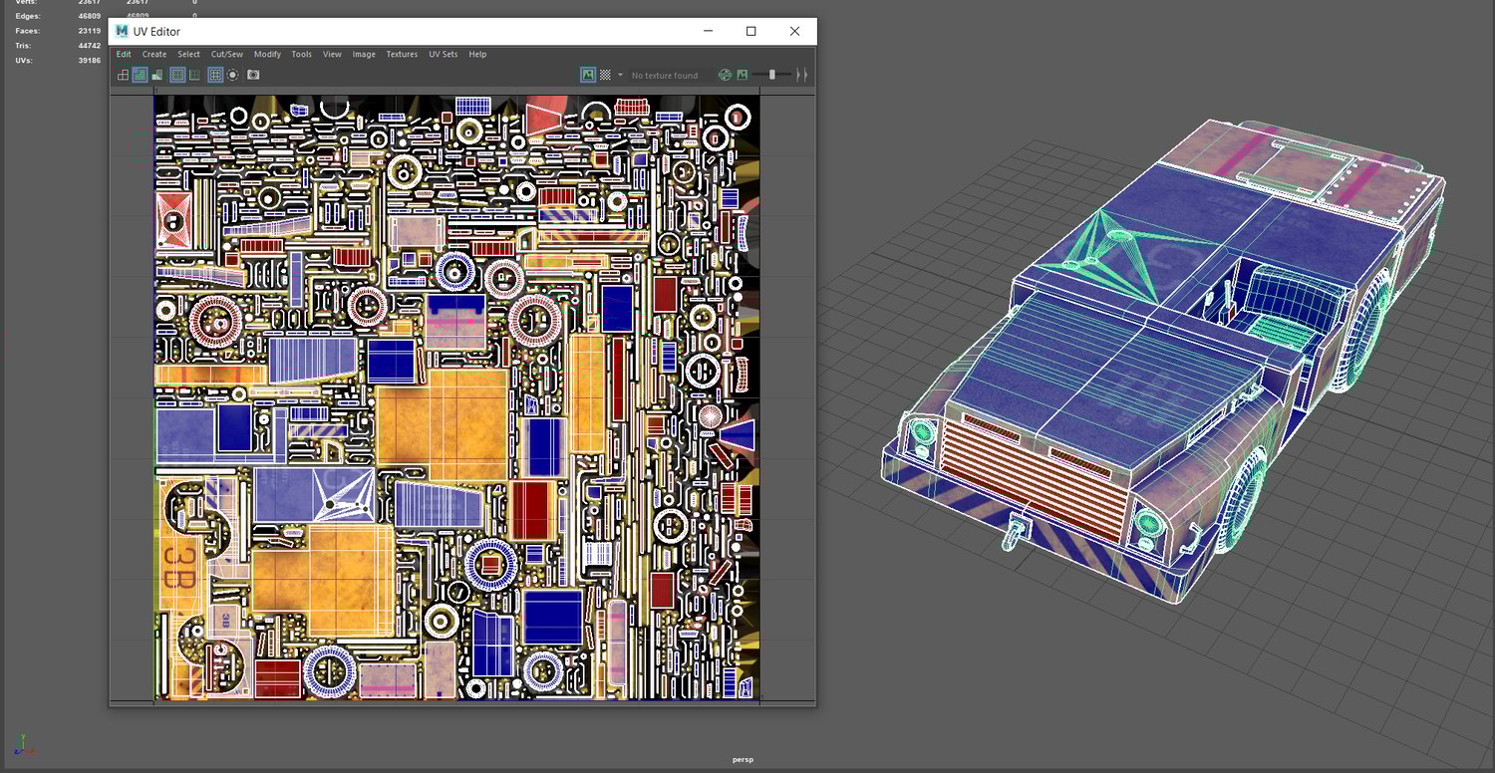The image size is (1495, 773).
Task: Open the Textures menu
Action: click(402, 55)
